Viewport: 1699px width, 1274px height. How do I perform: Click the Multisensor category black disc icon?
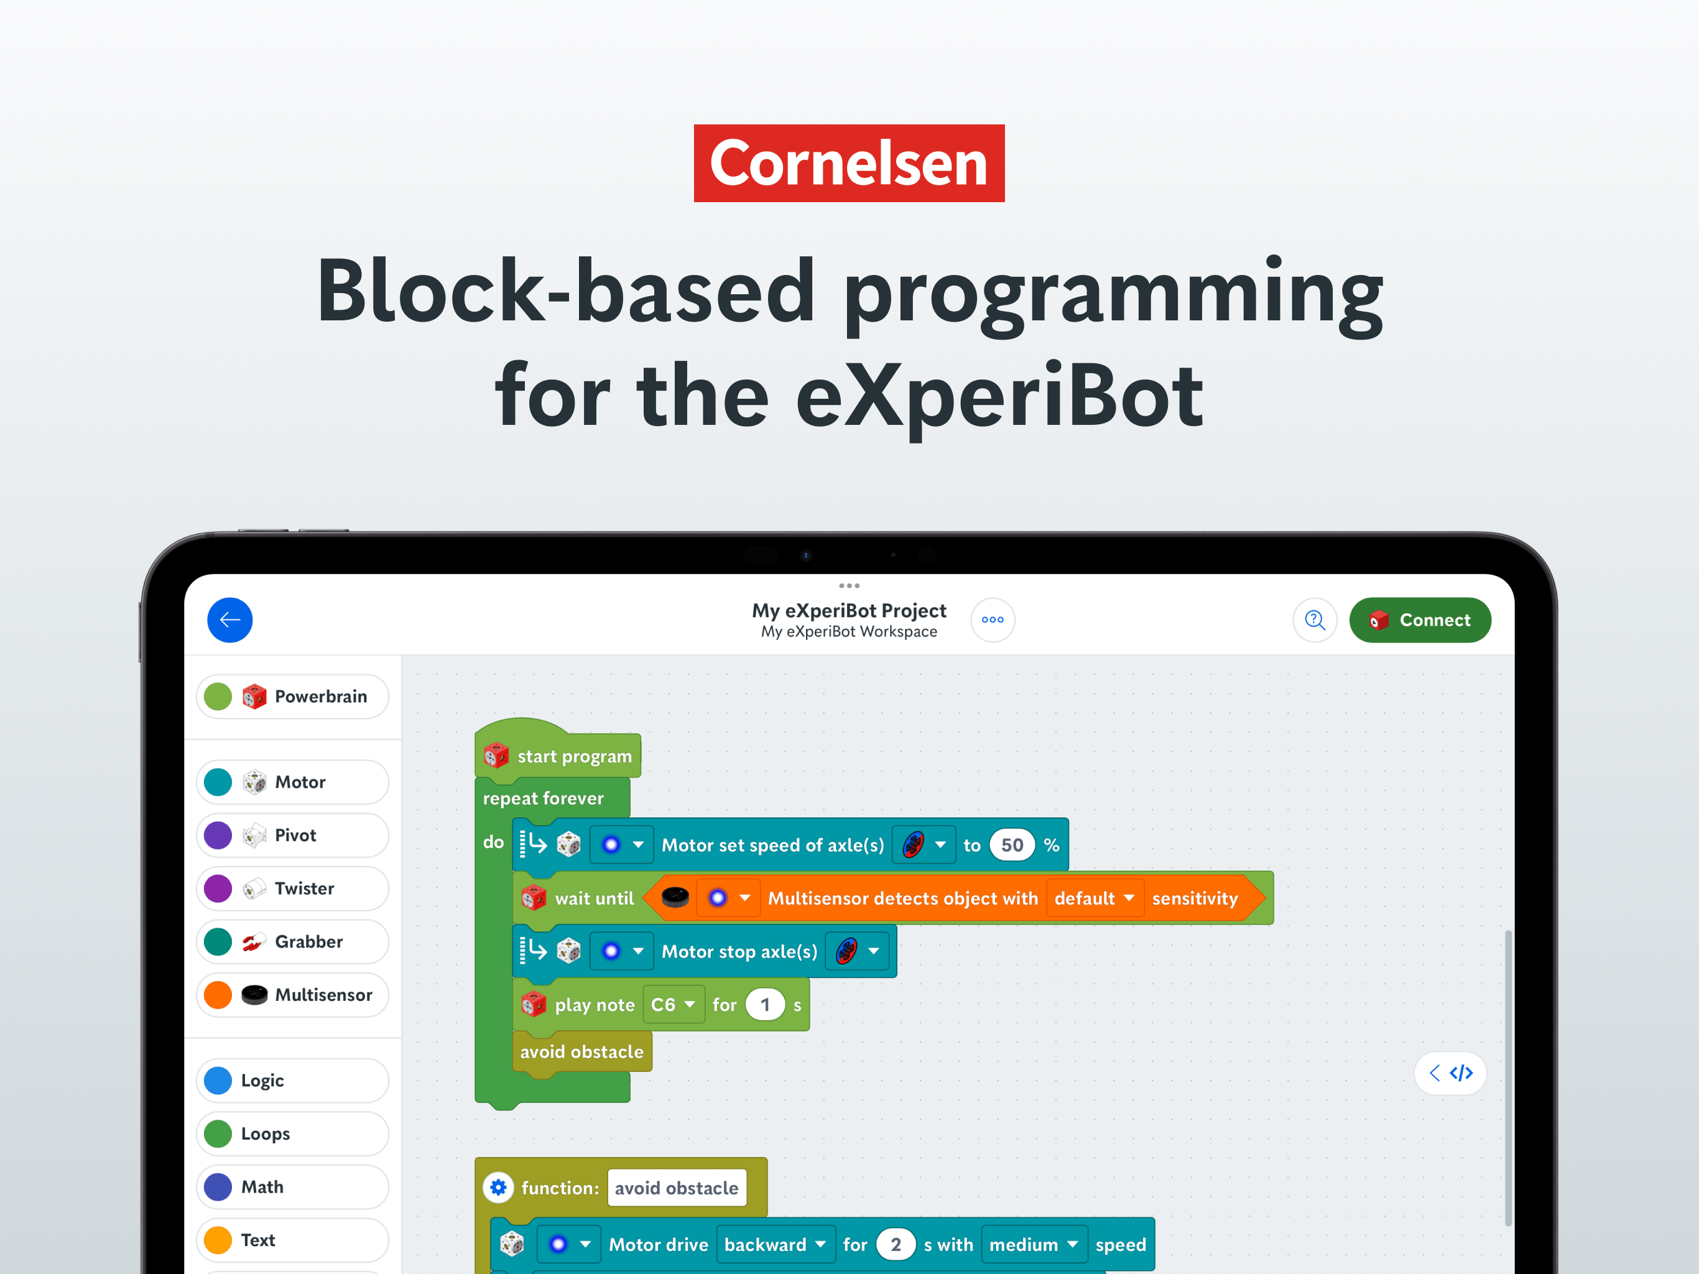pos(254,995)
